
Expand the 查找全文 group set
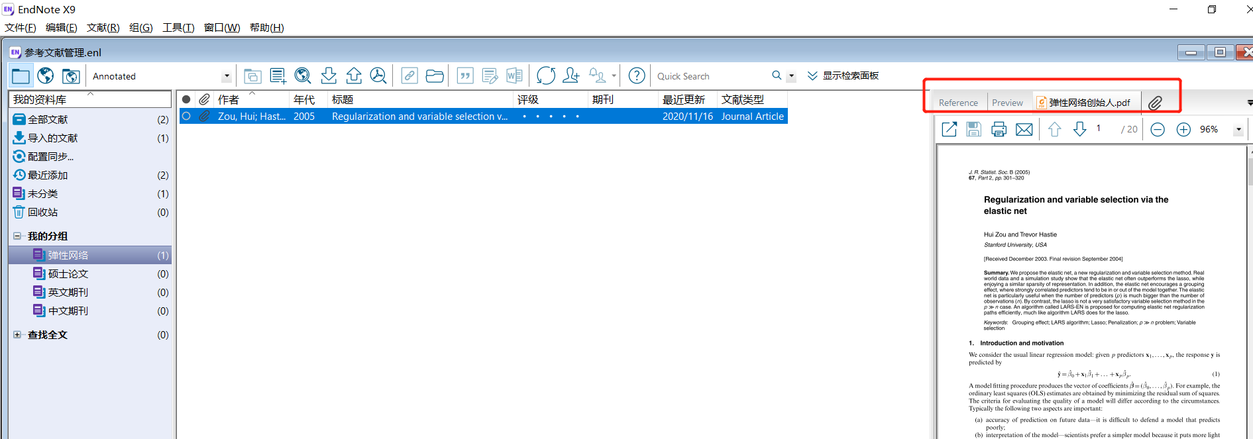point(17,334)
